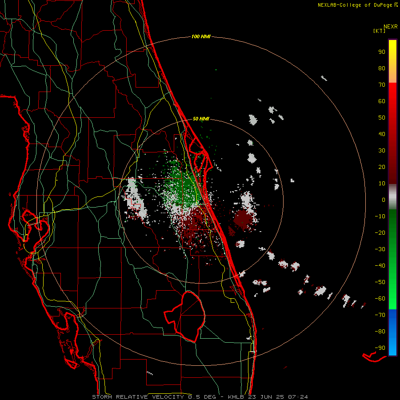400x400 pixels.
Task: Click the -90 value on the velocity scale
Action: (380, 348)
